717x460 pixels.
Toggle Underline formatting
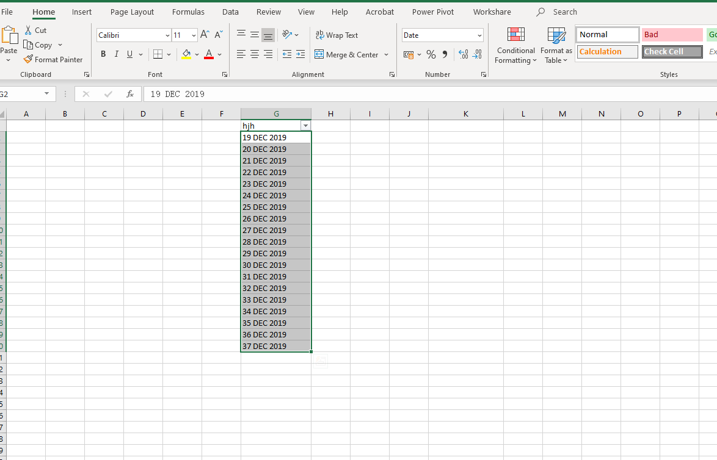(130, 54)
